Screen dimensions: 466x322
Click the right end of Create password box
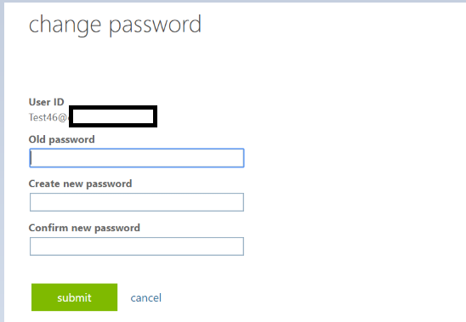pos(239,202)
